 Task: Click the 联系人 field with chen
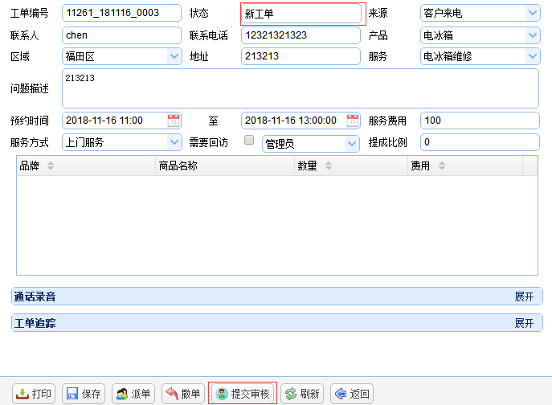tap(122, 35)
